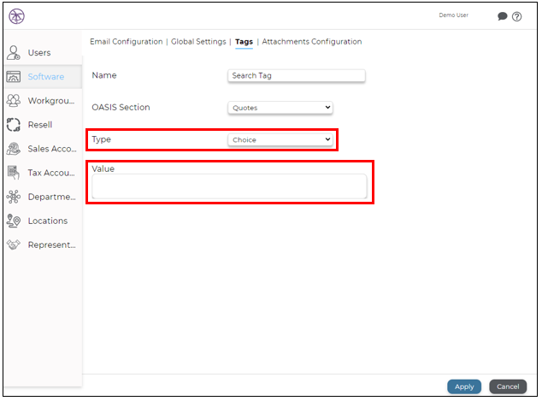Expand the OASIS Section Quotes dropdown
542x401 pixels.
coord(280,108)
